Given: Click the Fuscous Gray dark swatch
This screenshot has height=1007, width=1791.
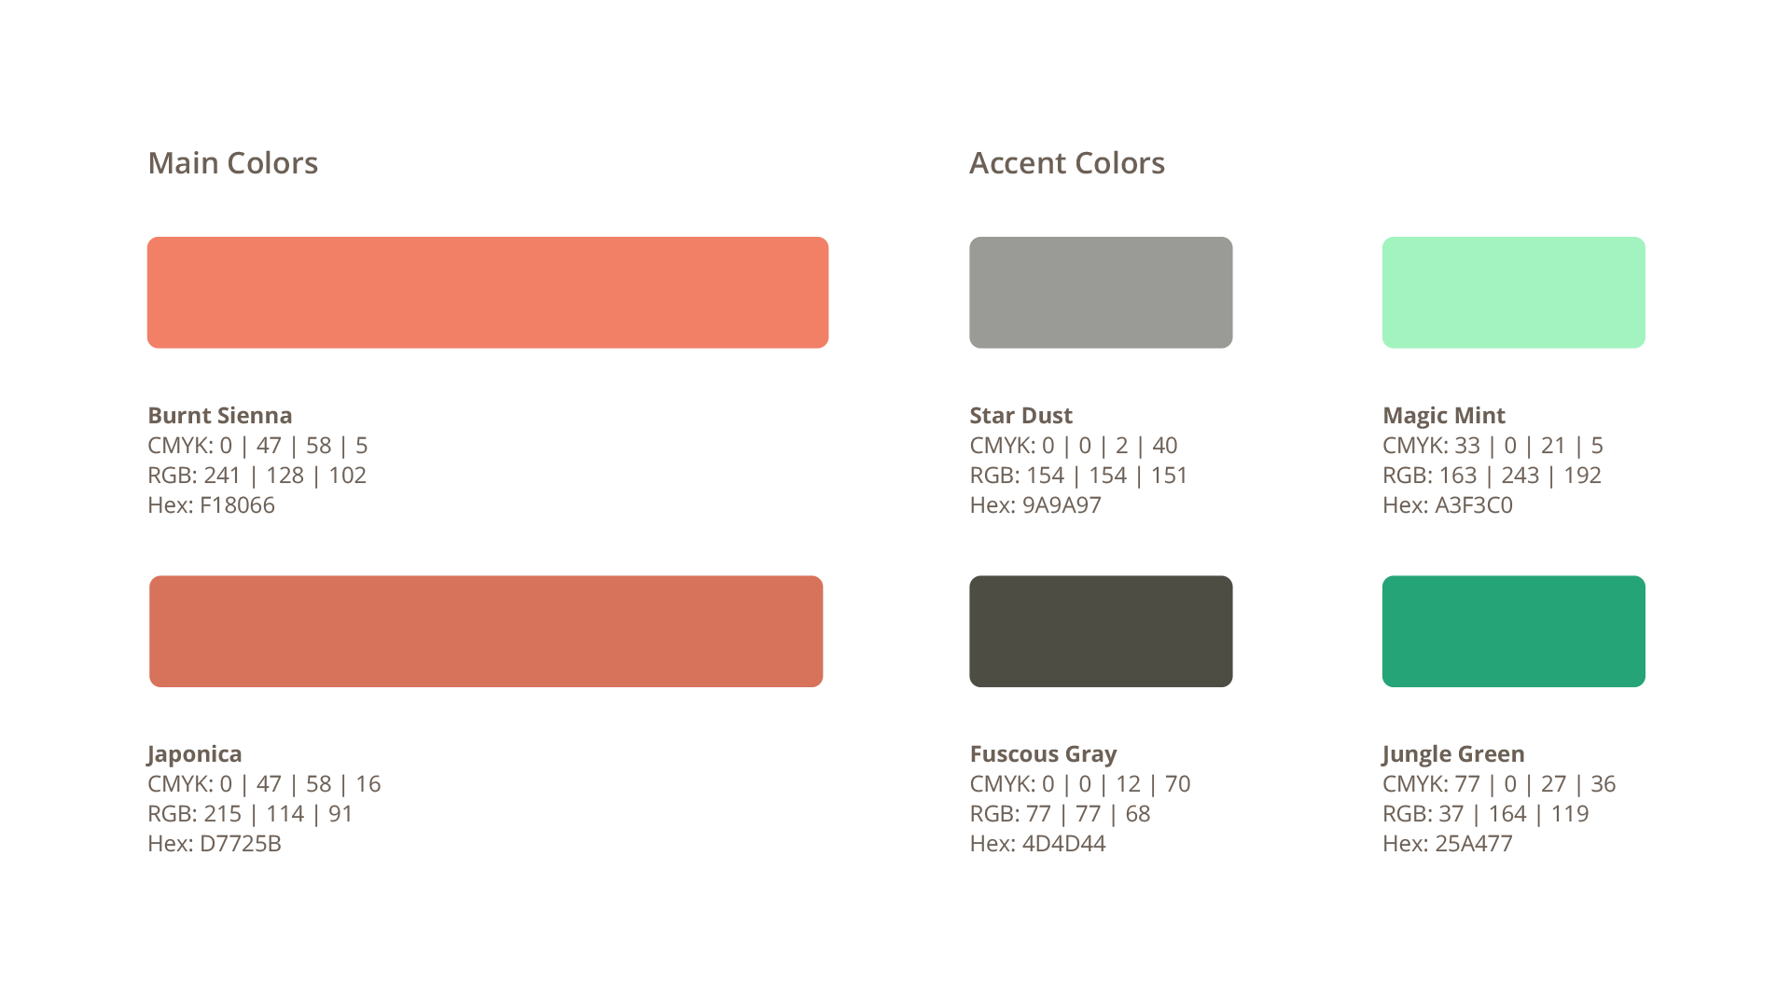Looking at the screenshot, I should [x=1101, y=631].
